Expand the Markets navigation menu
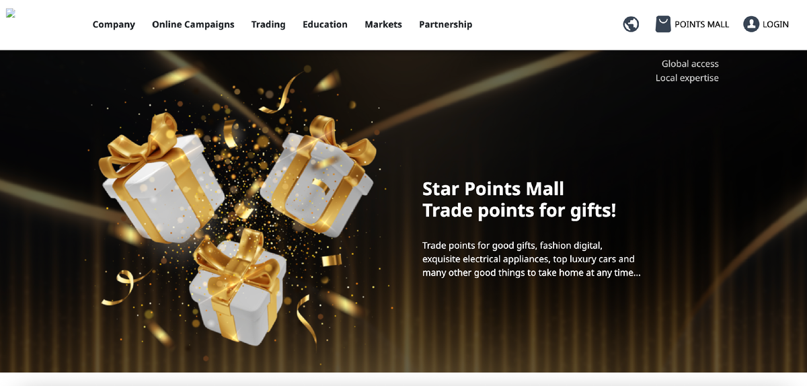Screen dimensions: 807x386 [x=383, y=24]
